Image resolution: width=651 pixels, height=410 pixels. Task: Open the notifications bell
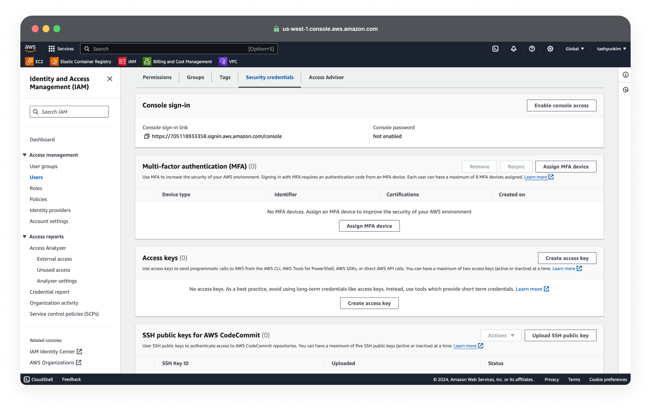point(514,48)
